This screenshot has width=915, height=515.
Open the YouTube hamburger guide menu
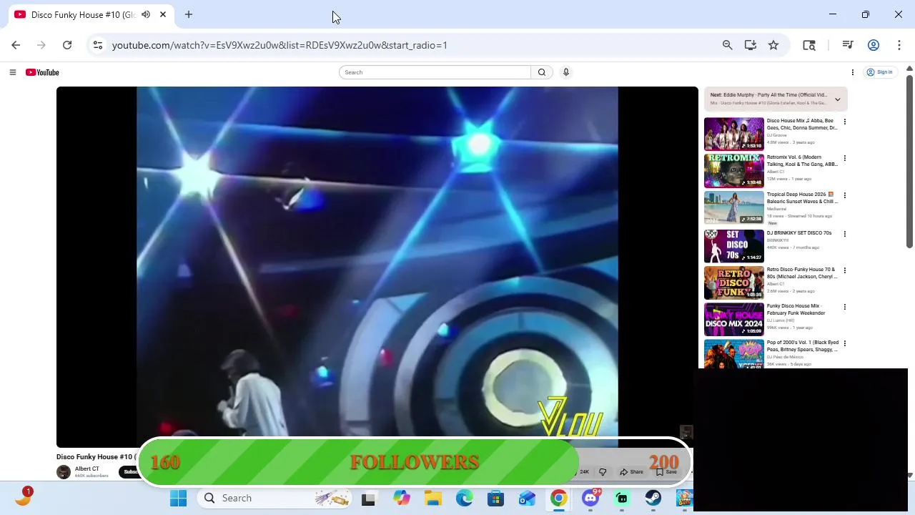(12, 72)
